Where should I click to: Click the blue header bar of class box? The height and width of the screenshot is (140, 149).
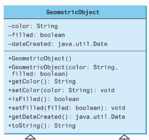pyautogui.click(x=75, y=12)
